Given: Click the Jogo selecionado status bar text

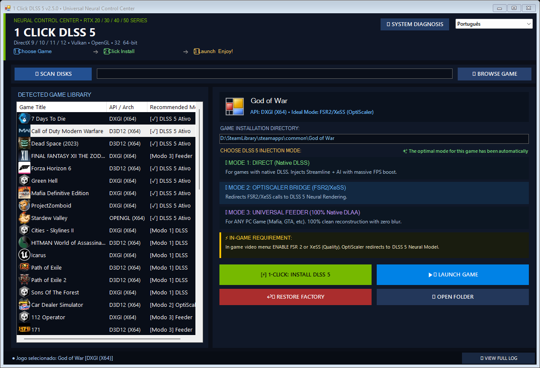Looking at the screenshot, I should 63,358.
